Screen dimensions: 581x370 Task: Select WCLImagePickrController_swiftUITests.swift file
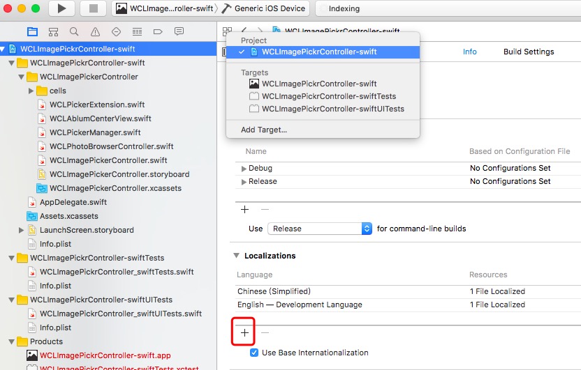pos(121,314)
